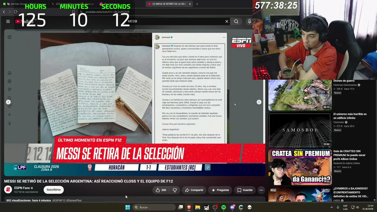
Task: Close the MESSI SE RETIRÓ tab
Action: point(190,4)
